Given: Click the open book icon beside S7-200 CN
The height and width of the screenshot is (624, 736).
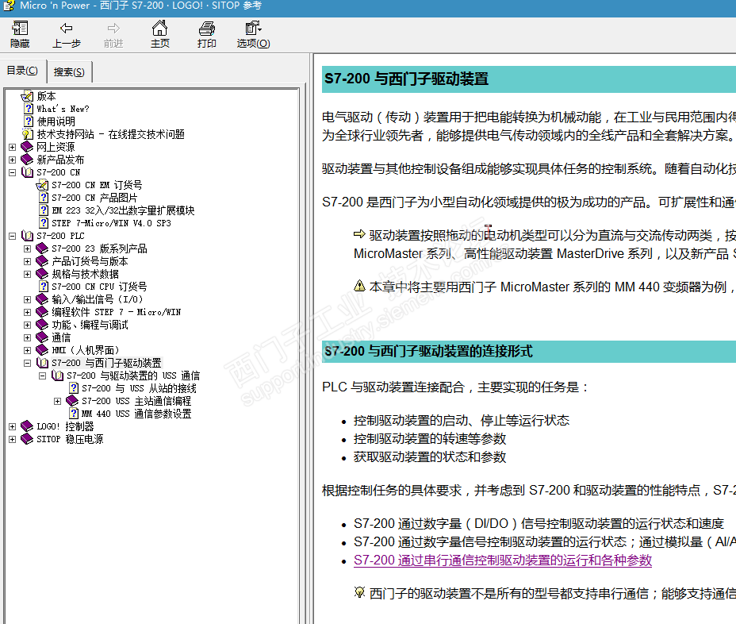Looking at the screenshot, I should click(x=27, y=172).
